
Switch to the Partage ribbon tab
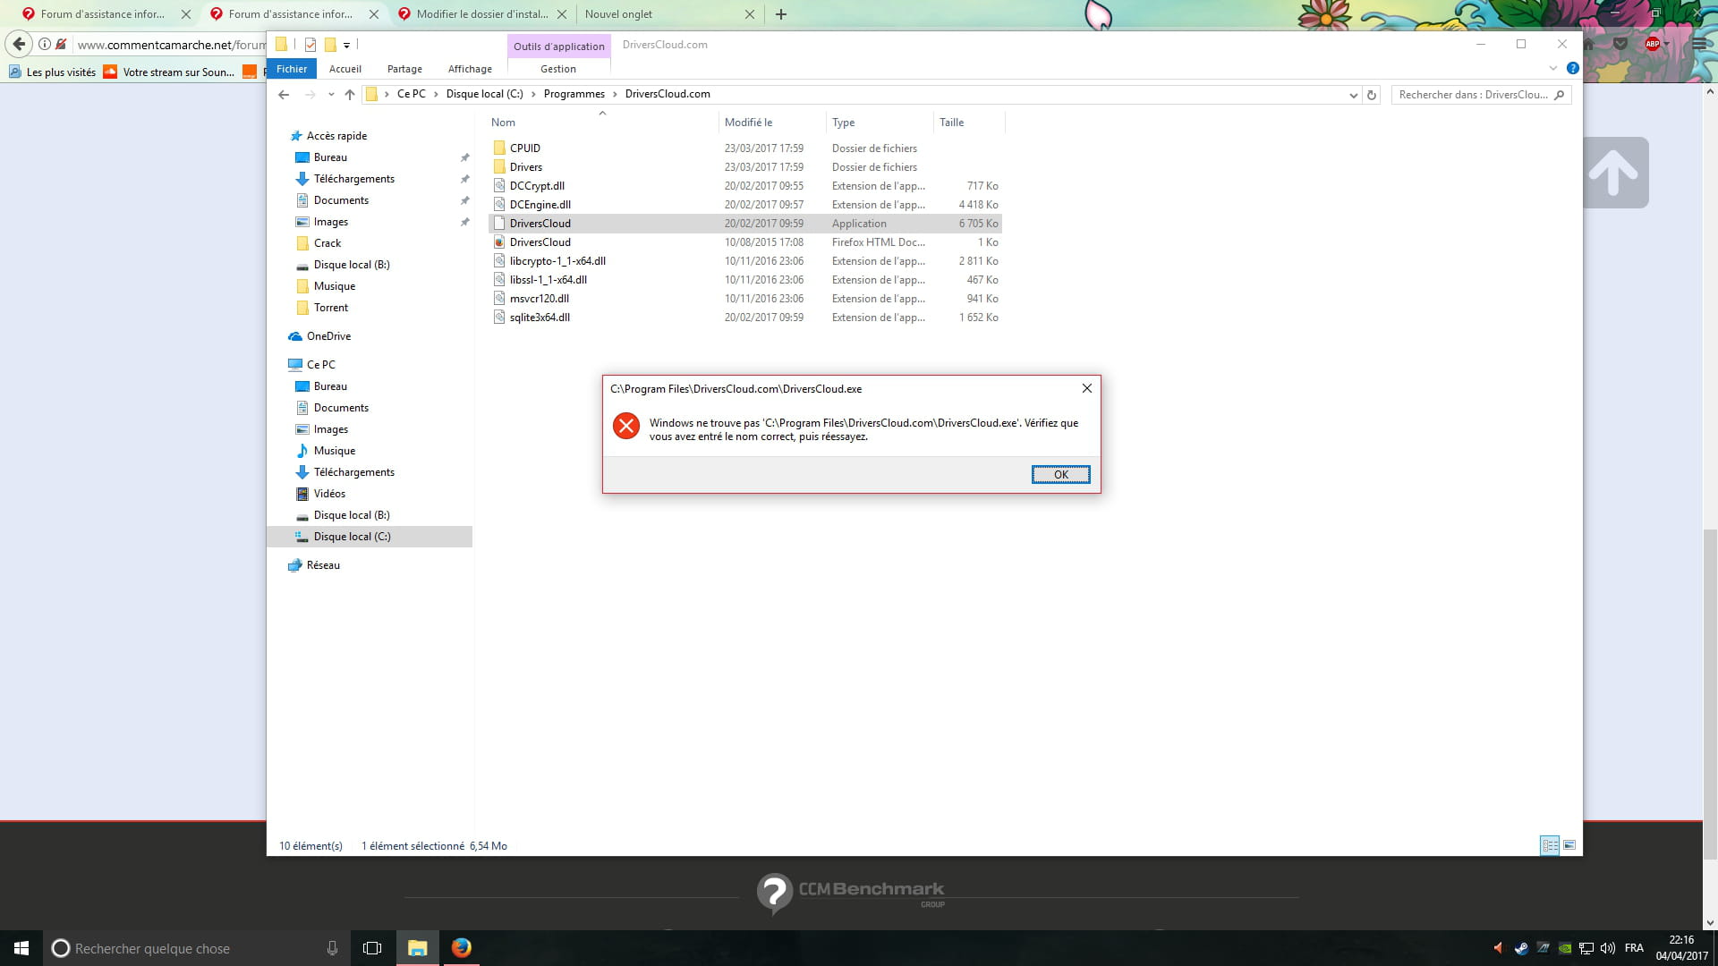coord(404,69)
